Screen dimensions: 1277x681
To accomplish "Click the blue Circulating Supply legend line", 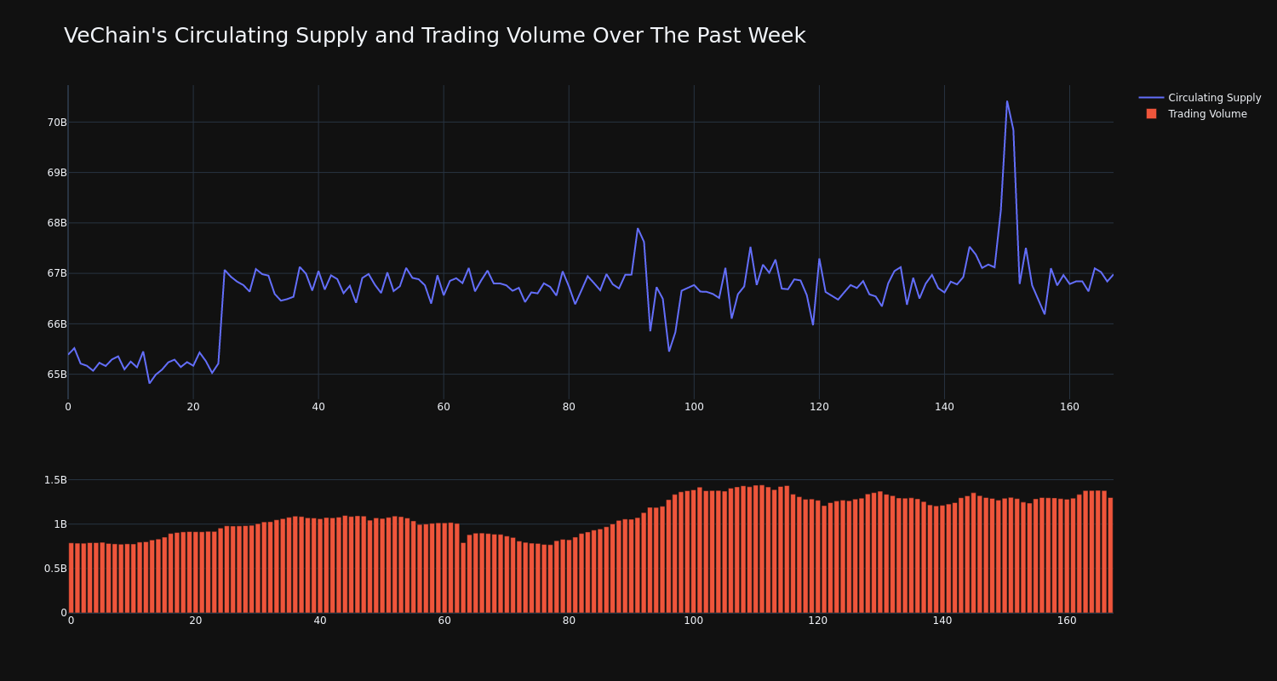I will point(1151,98).
